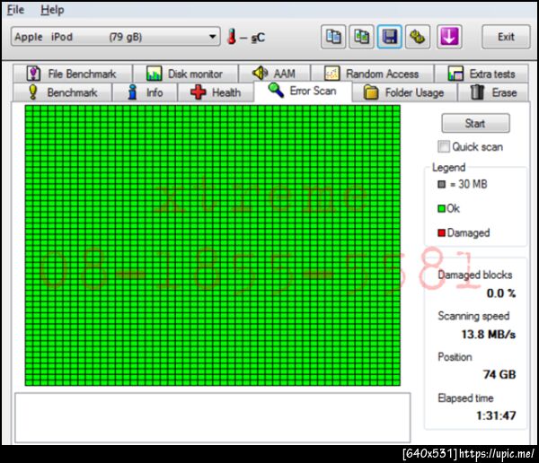Click the 74 GB position value

pos(499,374)
